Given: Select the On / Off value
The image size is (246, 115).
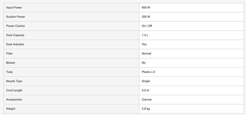Looking at the screenshot, I should pos(147,26).
